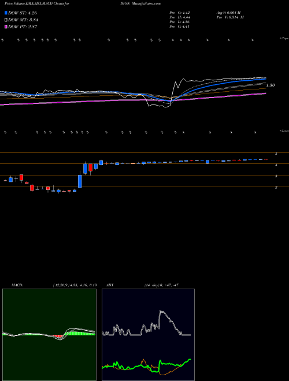Viewport: 289px width, 381px height.
Task: Click the white DOW MT legend swatch
Action: (x=6, y=20)
